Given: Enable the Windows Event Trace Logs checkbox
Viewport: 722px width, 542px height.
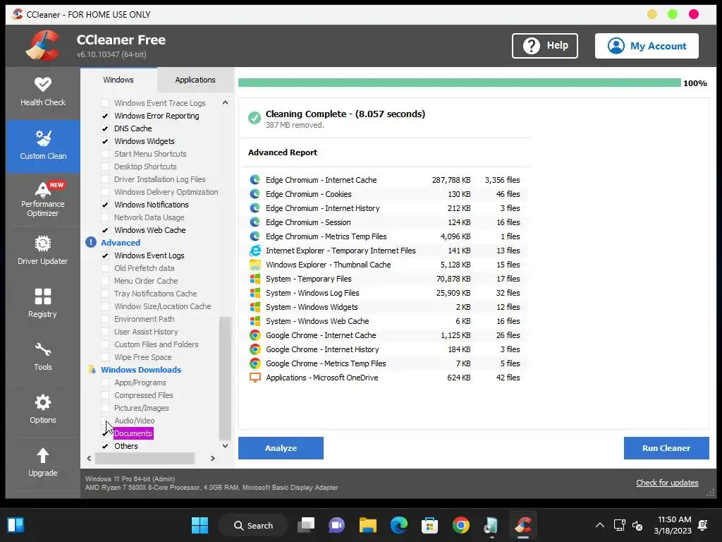Looking at the screenshot, I should pyautogui.click(x=105, y=103).
